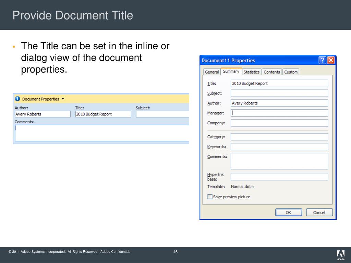Click the OK button
Image resolution: width=351 pixels, height=263 pixels.
click(289, 212)
